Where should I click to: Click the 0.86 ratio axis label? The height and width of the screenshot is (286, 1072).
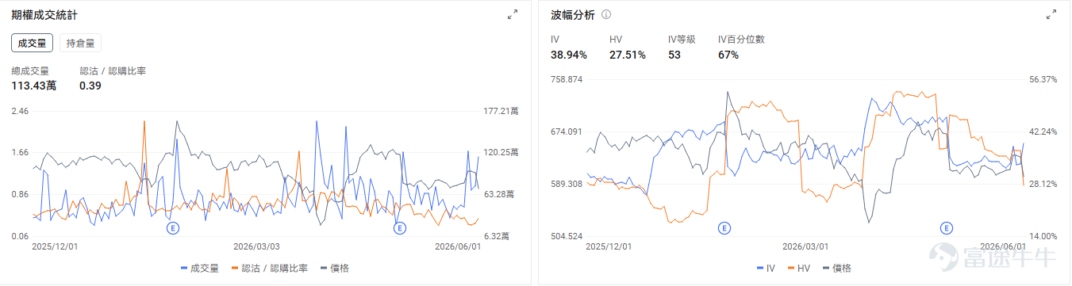pos(20,194)
